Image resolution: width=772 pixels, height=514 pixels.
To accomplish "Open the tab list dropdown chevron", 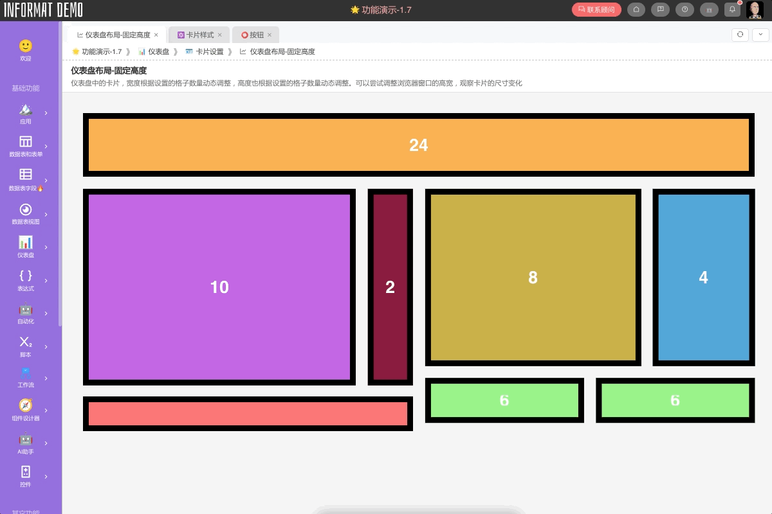I will [x=760, y=35].
